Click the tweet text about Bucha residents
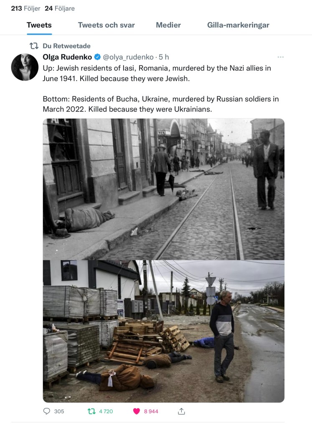This screenshot has width=312, height=427. pyautogui.click(x=161, y=104)
